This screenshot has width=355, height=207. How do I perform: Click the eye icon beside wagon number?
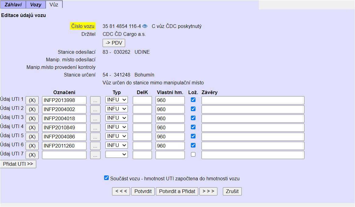point(145,26)
